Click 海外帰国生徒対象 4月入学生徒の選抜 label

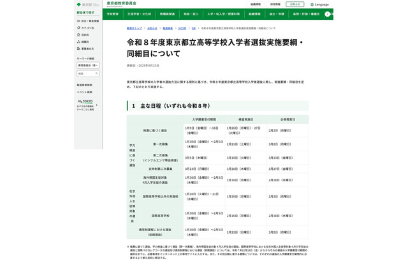(155, 180)
